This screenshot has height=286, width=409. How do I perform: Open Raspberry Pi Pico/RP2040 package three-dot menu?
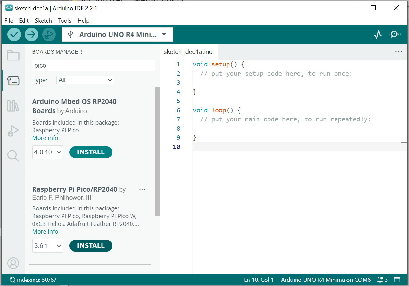pyautogui.click(x=142, y=190)
